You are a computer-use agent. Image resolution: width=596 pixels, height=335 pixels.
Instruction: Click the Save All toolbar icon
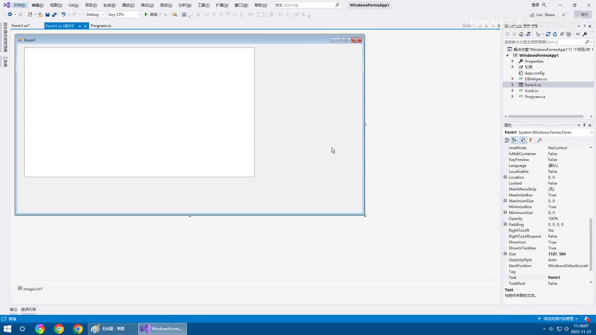click(54, 14)
